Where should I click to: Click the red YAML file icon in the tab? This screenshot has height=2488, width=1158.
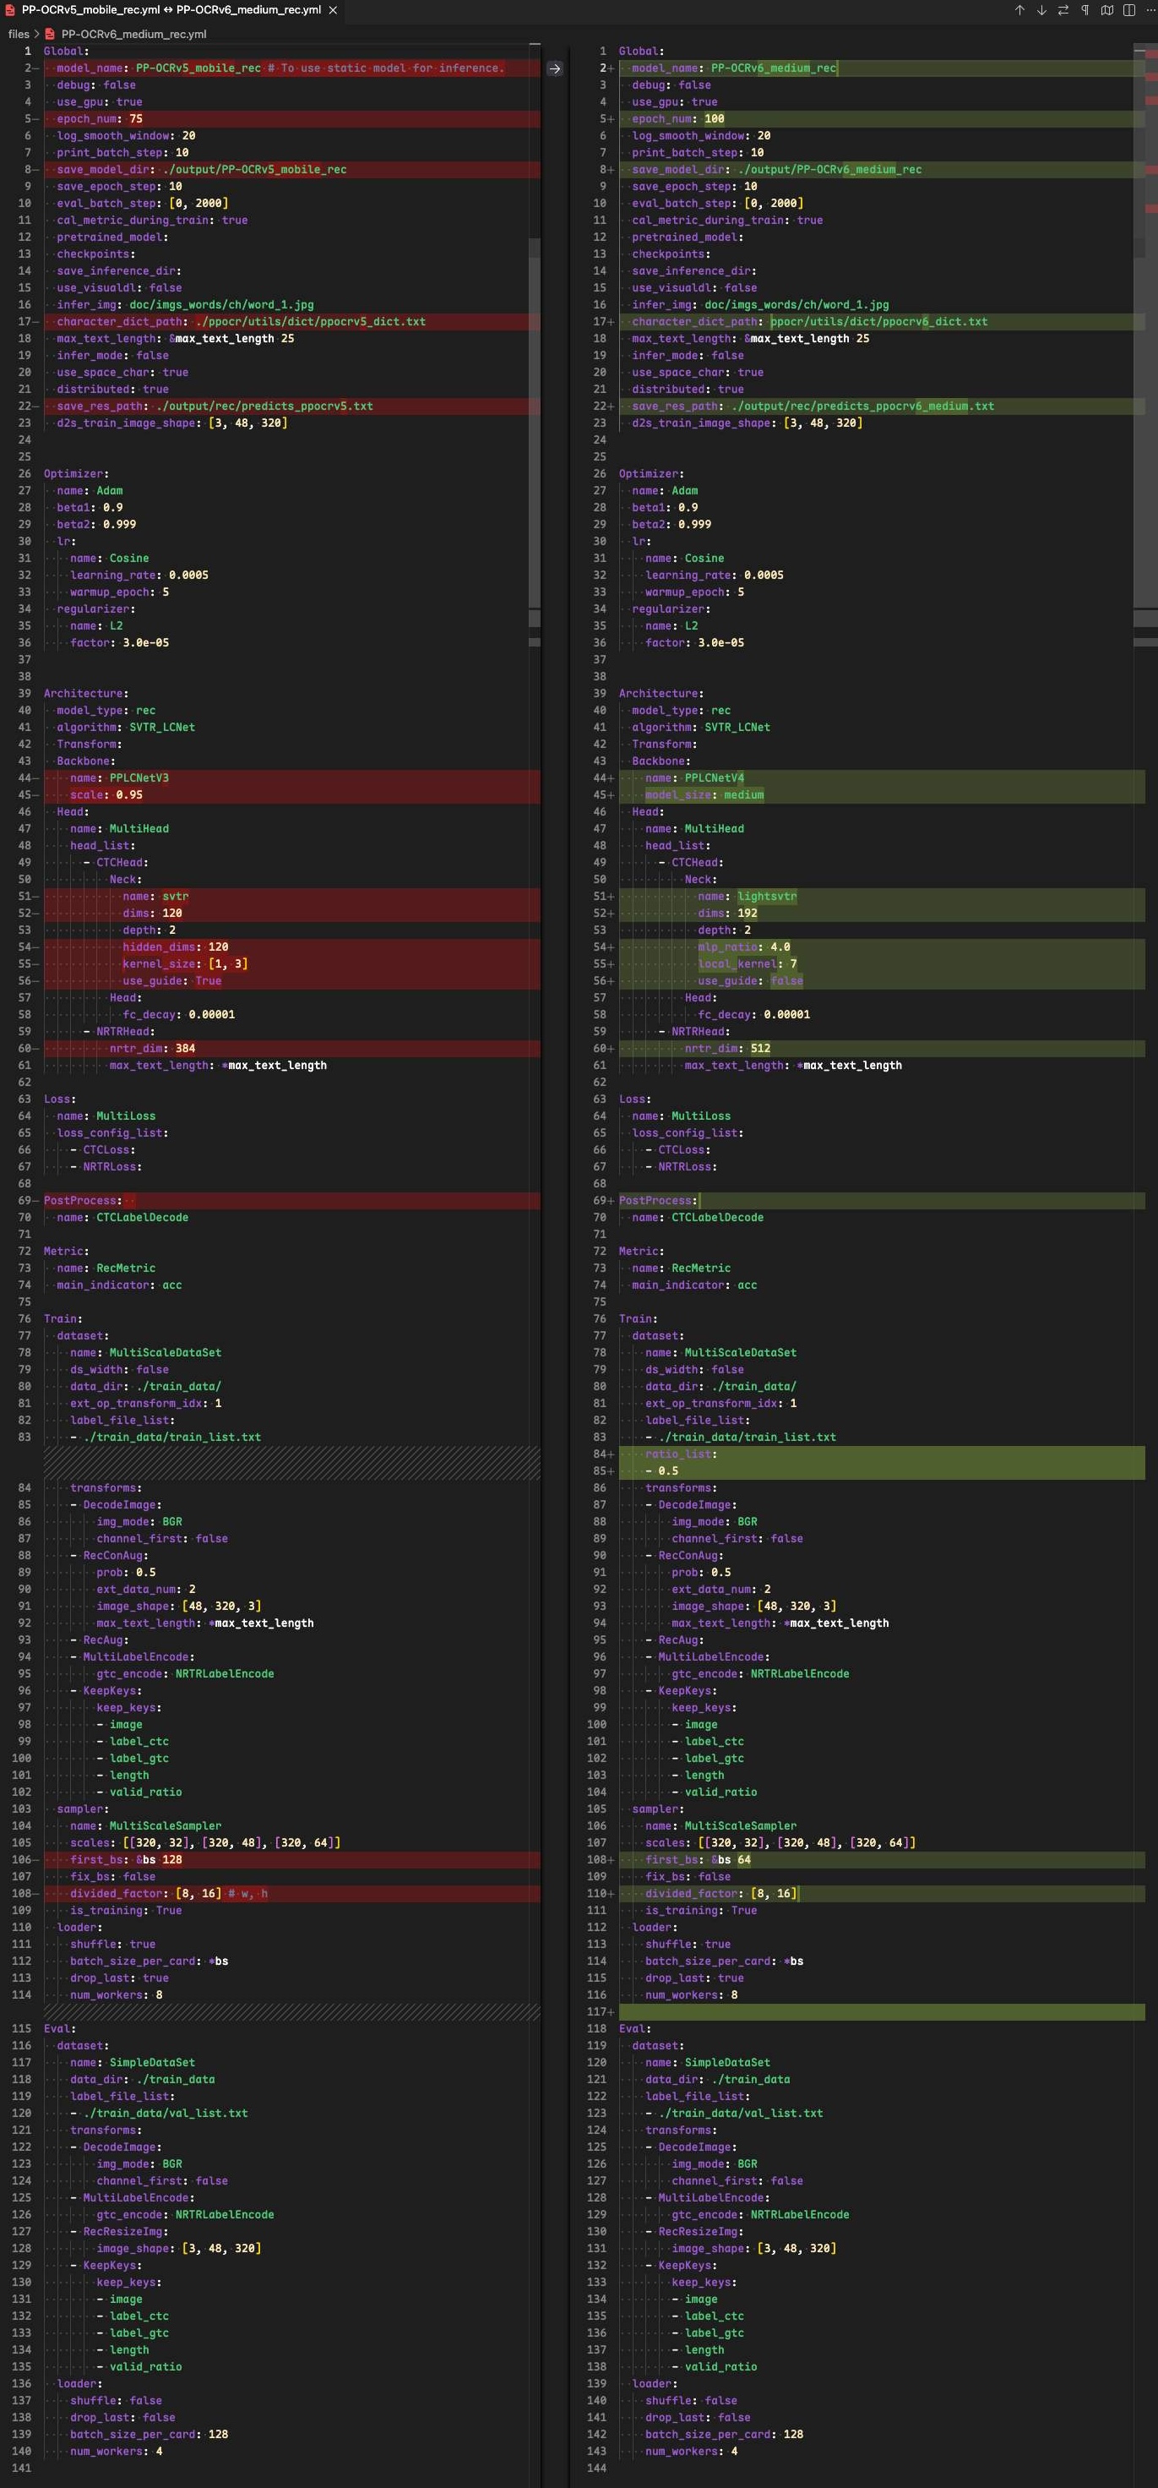[x=11, y=11]
